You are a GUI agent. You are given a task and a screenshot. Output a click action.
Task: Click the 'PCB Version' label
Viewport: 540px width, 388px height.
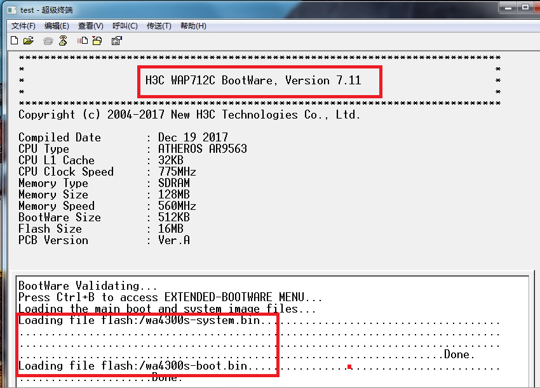click(x=53, y=240)
